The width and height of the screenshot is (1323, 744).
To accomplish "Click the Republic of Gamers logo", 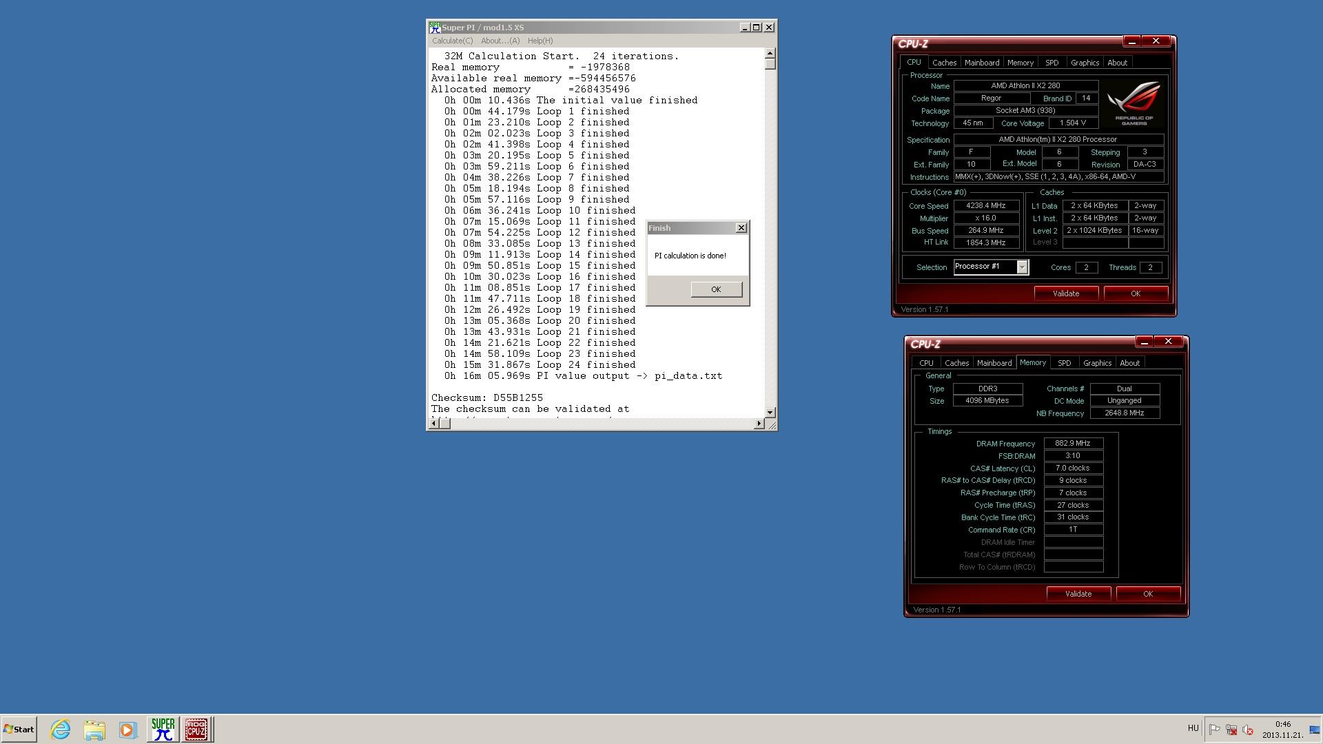I will point(1134,103).
